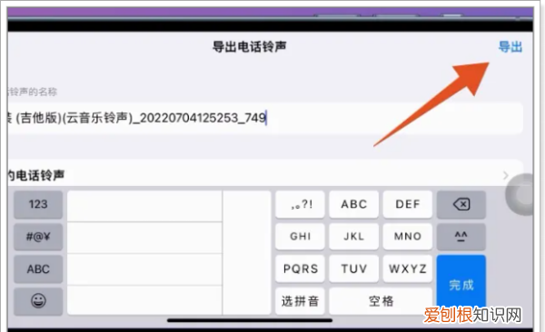The height and width of the screenshot is (332, 545).
Task: Tap the AssistiveTouch floating button
Action: (520, 195)
